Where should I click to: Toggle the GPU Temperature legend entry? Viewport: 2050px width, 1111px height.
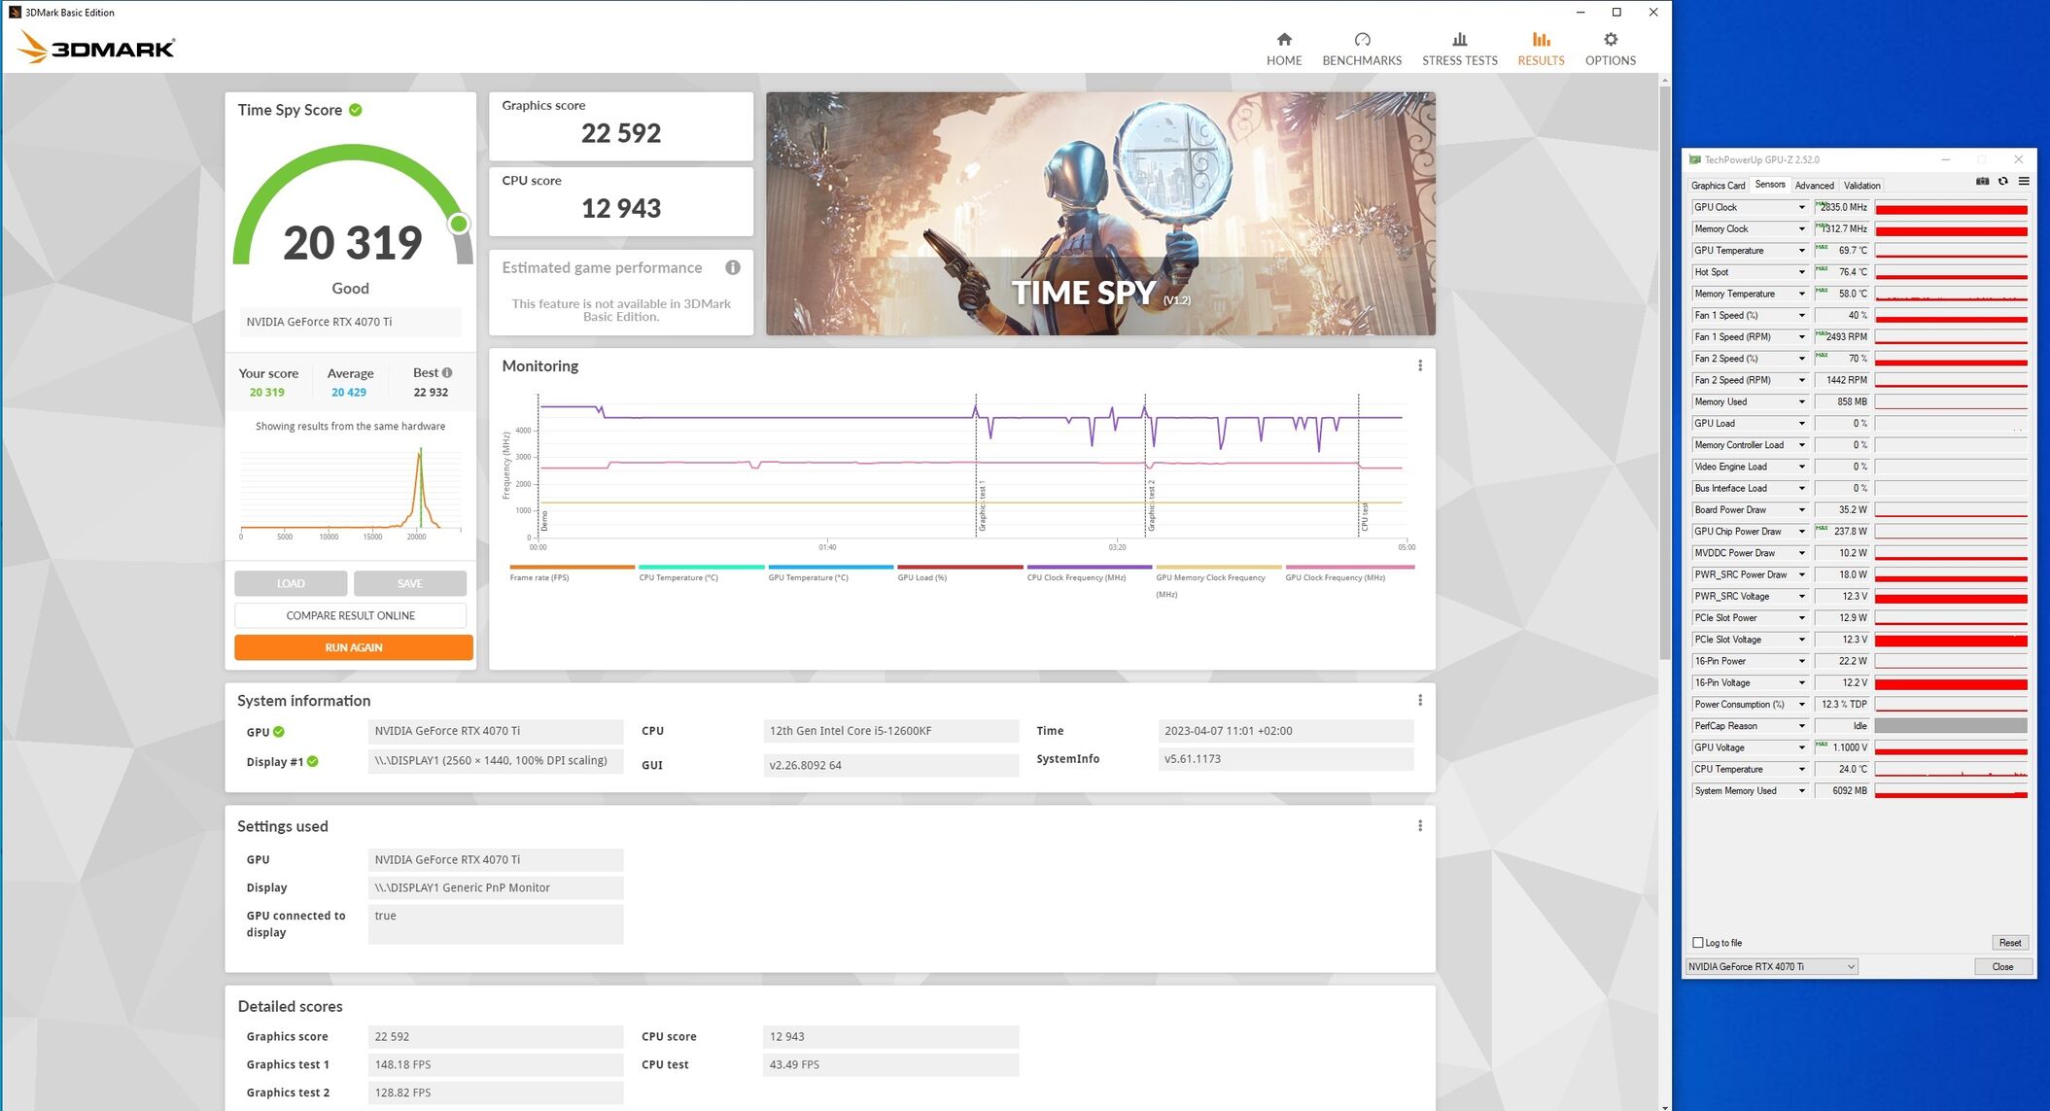(x=830, y=572)
